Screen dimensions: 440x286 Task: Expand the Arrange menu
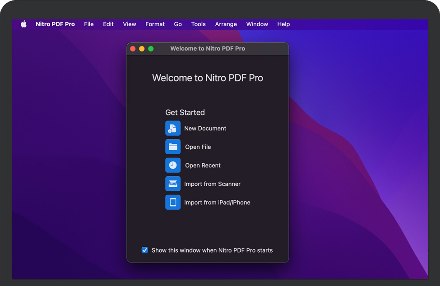226,24
